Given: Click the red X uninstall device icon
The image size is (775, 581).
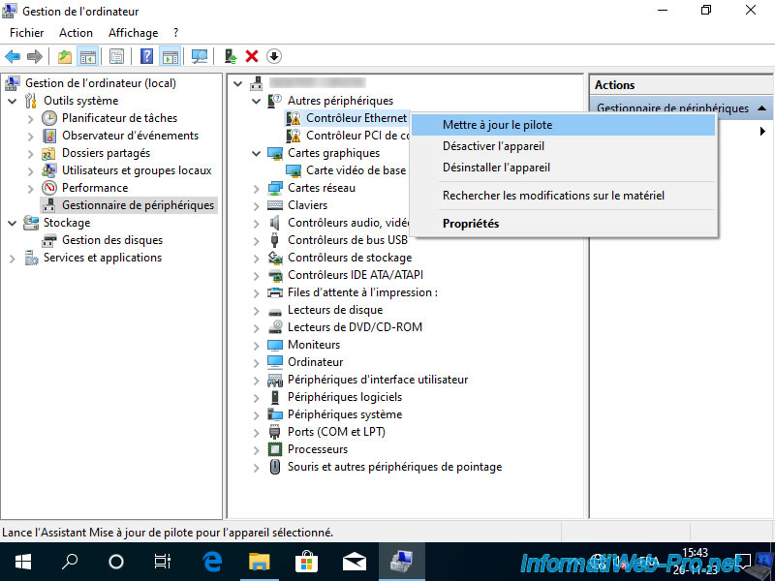Looking at the screenshot, I should click(252, 56).
